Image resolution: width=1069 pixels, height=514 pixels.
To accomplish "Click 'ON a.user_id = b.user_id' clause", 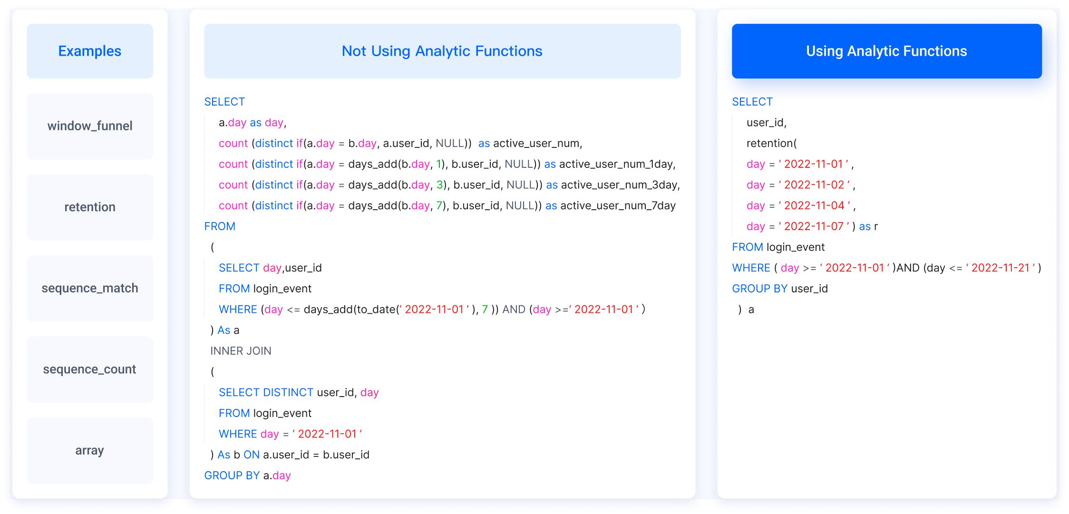I will pos(306,455).
